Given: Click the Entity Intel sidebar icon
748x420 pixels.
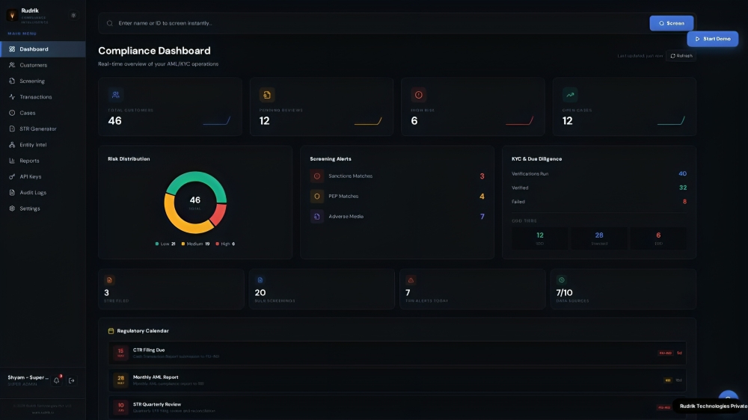Looking at the screenshot, I should (x=12, y=145).
